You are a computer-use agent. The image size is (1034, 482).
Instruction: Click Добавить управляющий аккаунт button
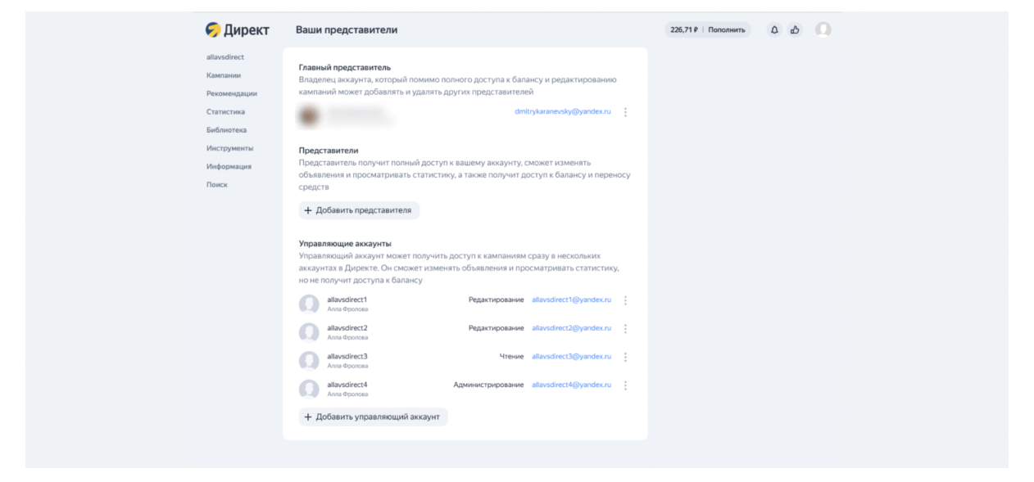pos(373,417)
